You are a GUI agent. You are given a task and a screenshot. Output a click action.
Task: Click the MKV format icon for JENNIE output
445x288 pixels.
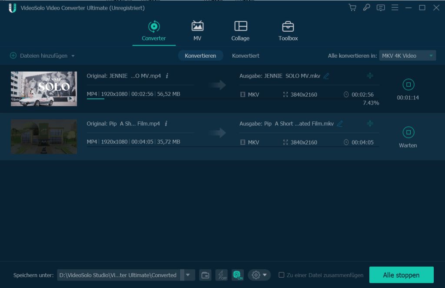tap(242, 95)
